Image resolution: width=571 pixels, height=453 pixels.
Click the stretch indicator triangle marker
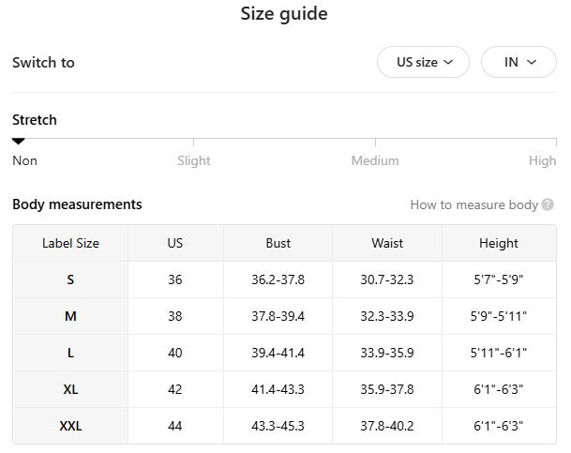[x=18, y=142]
